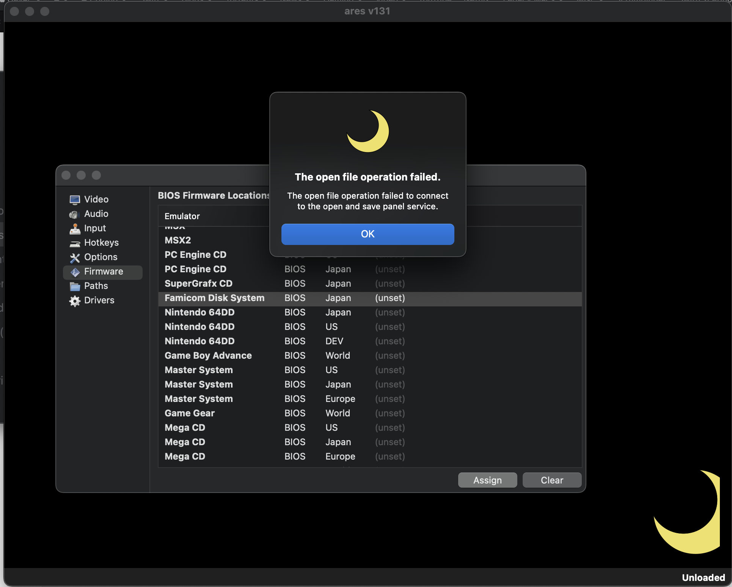Open the Drivers settings panel
The image size is (732, 587).
point(99,300)
